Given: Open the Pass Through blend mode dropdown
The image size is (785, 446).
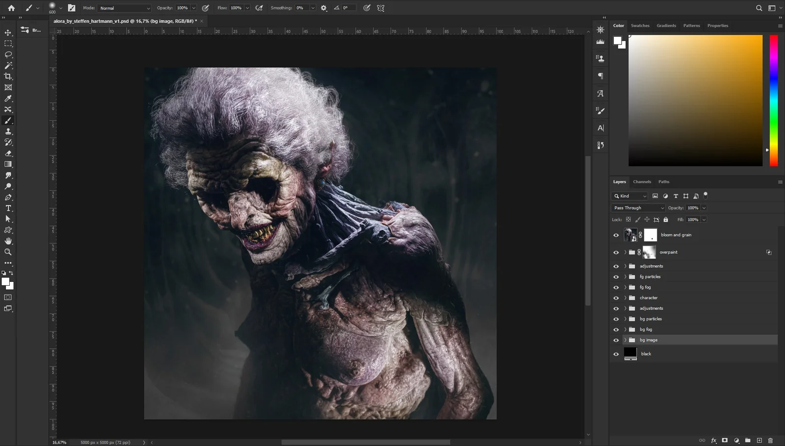Looking at the screenshot, I should coord(637,208).
